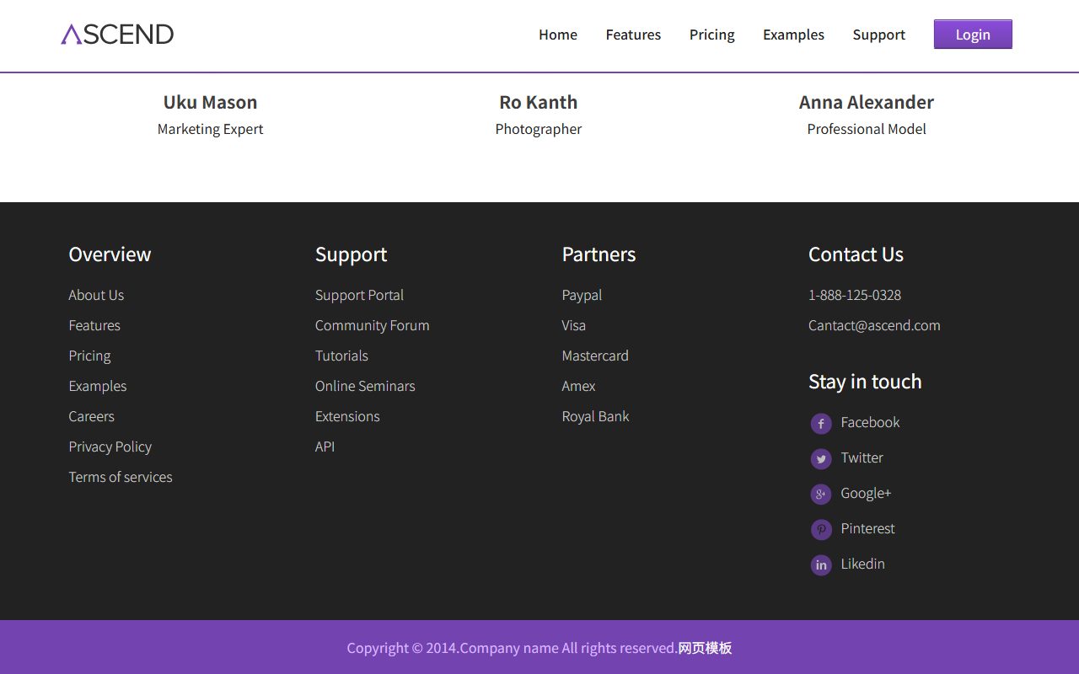This screenshot has height=674, width=1079.
Task: Click the Uku Mason team member name
Action: pos(210,102)
